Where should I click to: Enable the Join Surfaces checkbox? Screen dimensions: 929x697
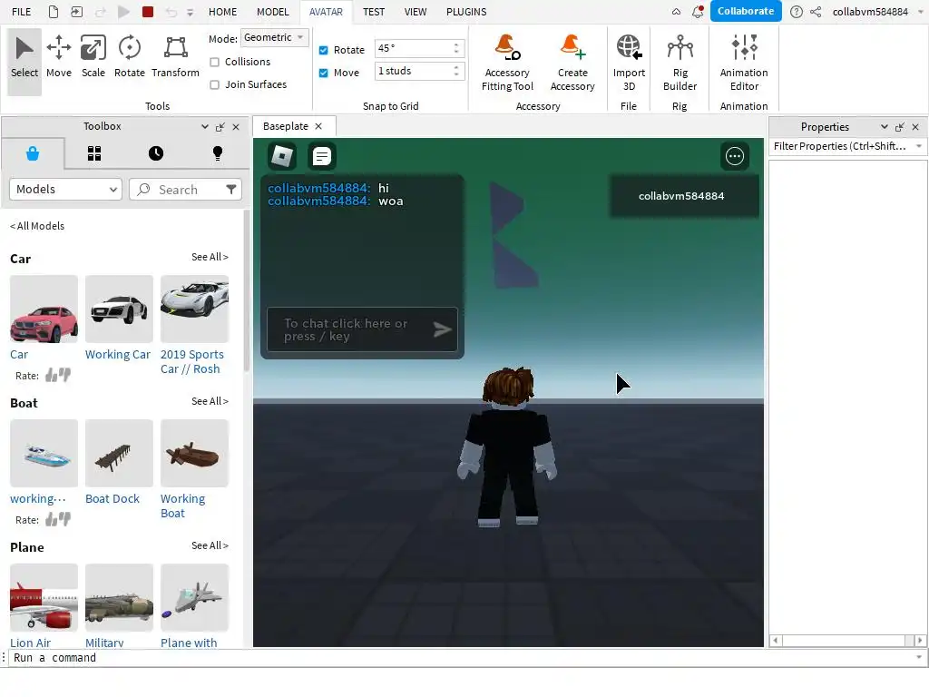214,84
